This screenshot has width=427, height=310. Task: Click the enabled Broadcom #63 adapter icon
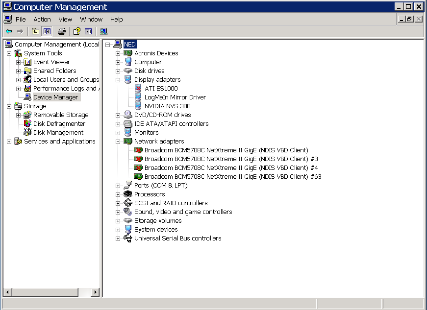click(138, 176)
